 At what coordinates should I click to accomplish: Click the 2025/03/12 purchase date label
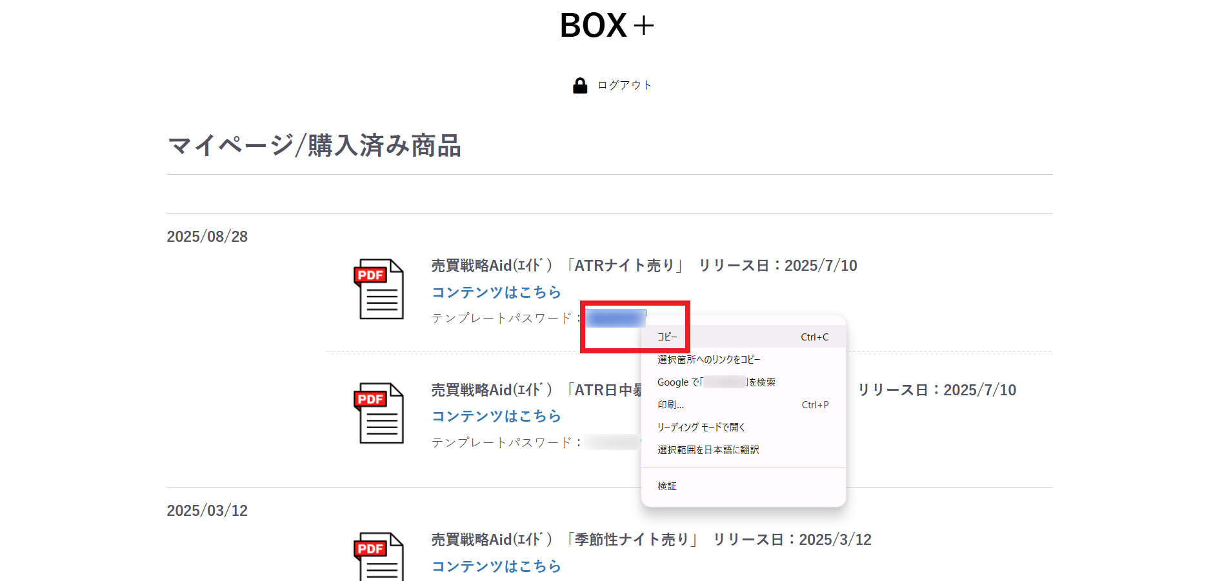tap(207, 511)
